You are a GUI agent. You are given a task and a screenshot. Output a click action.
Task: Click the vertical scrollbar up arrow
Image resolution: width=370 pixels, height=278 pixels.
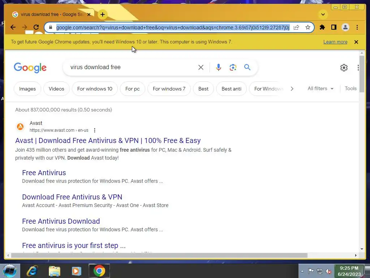tap(362, 53)
